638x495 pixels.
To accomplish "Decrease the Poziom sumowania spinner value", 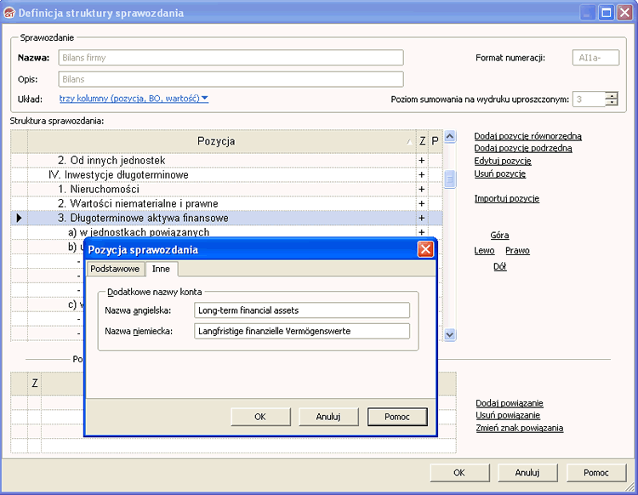I will click(x=612, y=103).
